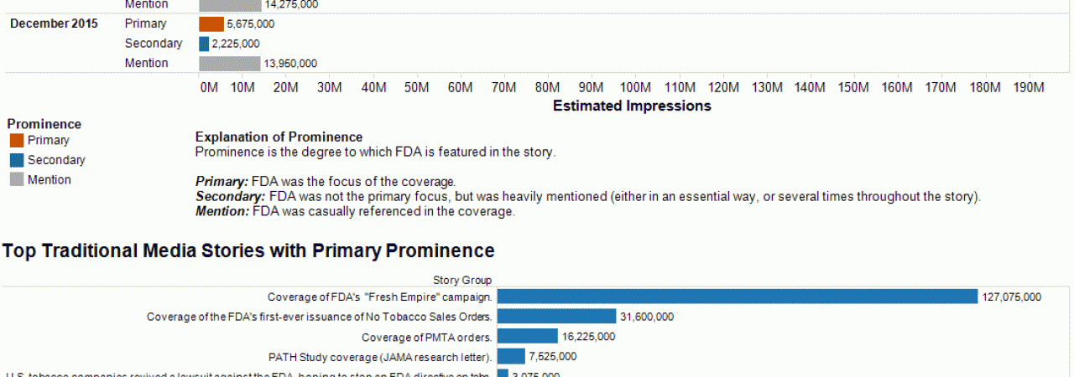Select the Primary legend label text
The height and width of the screenshot is (377, 1074).
click(49, 141)
